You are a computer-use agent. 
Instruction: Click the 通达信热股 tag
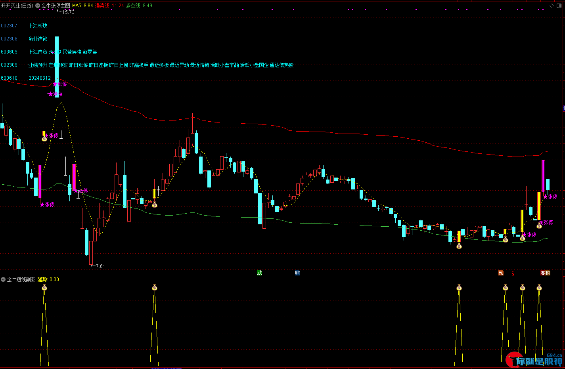(282, 65)
